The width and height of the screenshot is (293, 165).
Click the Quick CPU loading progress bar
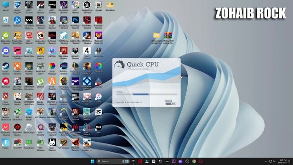146,94
